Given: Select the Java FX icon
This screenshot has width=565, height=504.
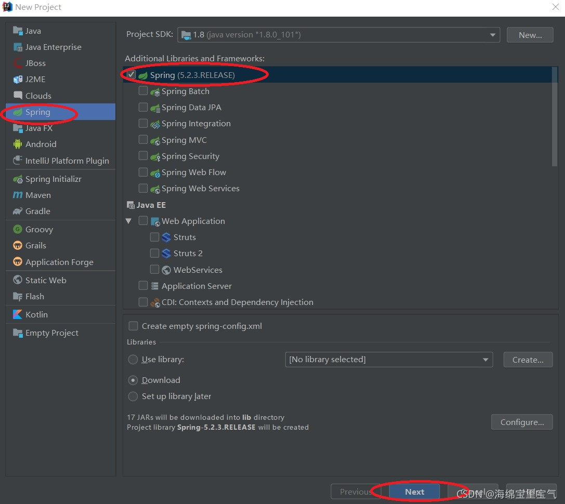Looking at the screenshot, I should [18, 128].
